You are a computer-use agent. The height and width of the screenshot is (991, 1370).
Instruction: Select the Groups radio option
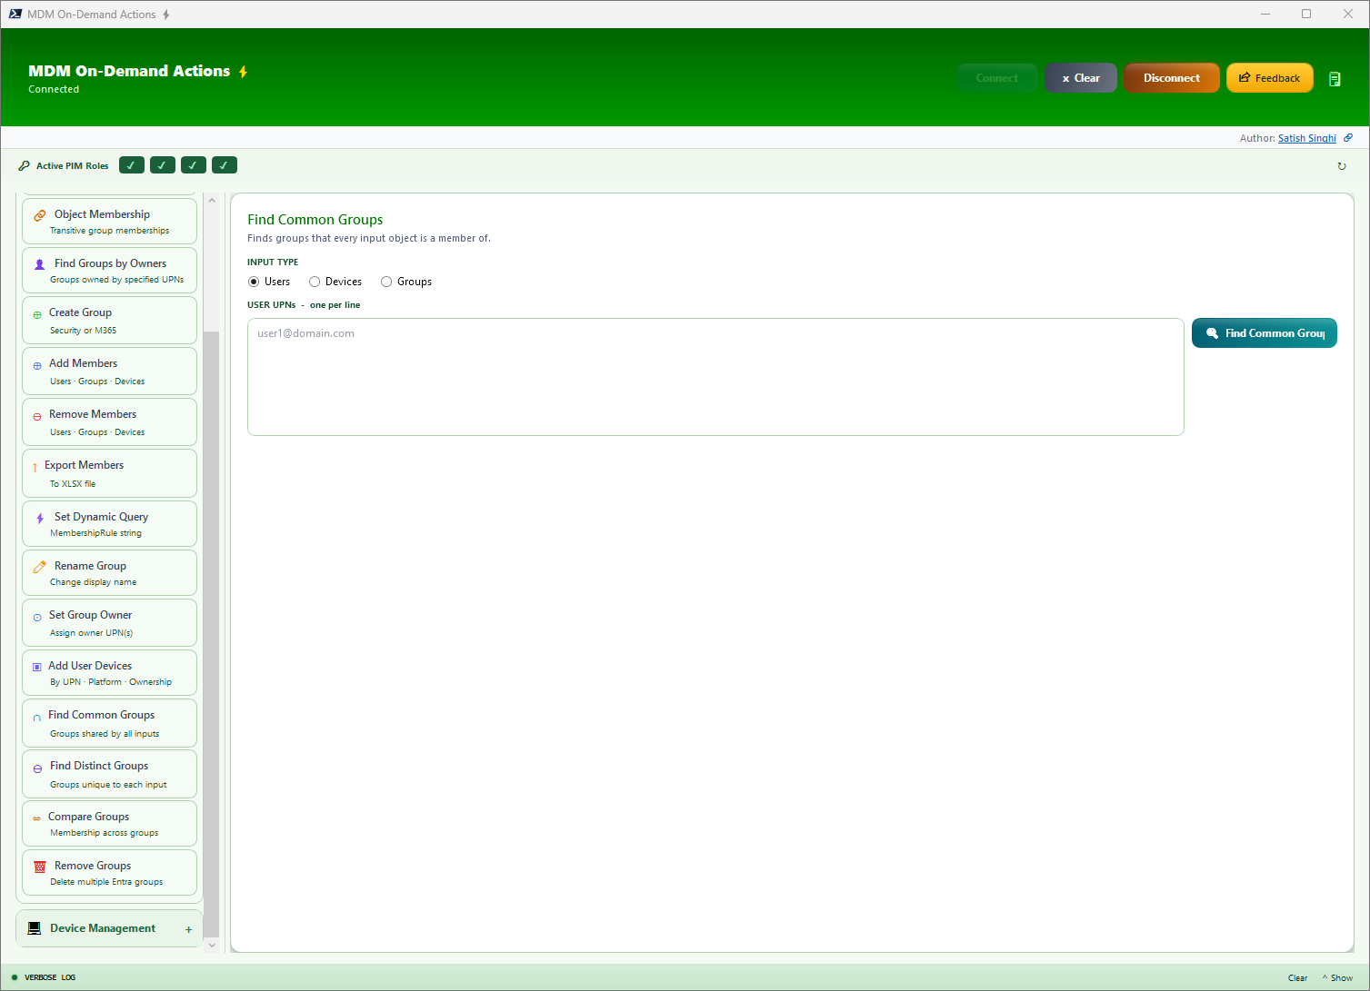pyautogui.click(x=385, y=282)
